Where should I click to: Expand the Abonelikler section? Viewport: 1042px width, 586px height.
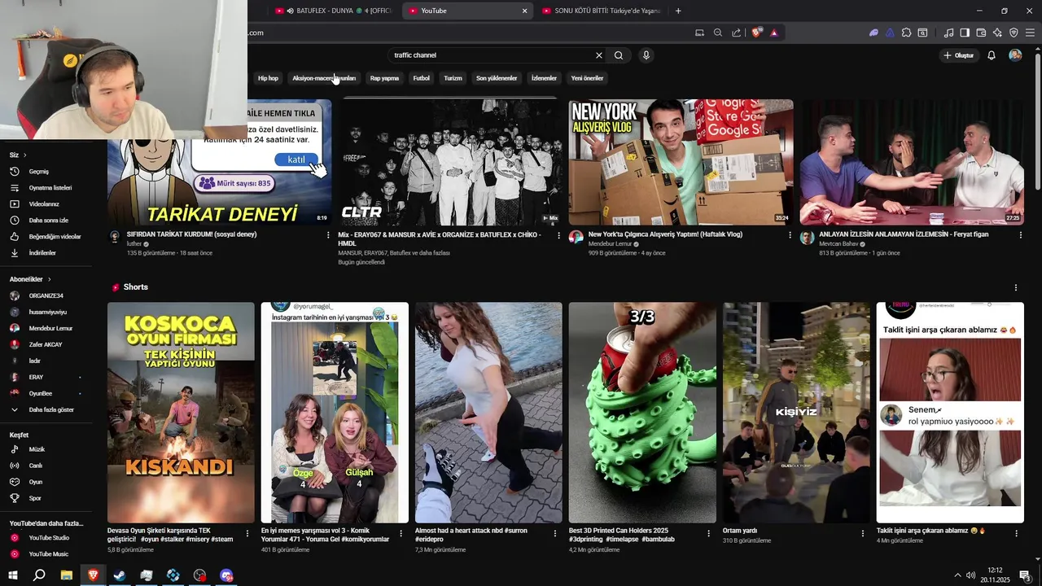(30, 279)
